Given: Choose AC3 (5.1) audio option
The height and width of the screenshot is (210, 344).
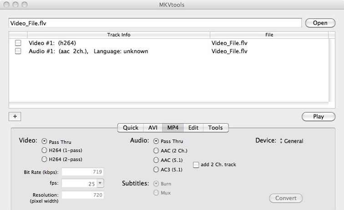Looking at the screenshot, I should coord(157,170).
